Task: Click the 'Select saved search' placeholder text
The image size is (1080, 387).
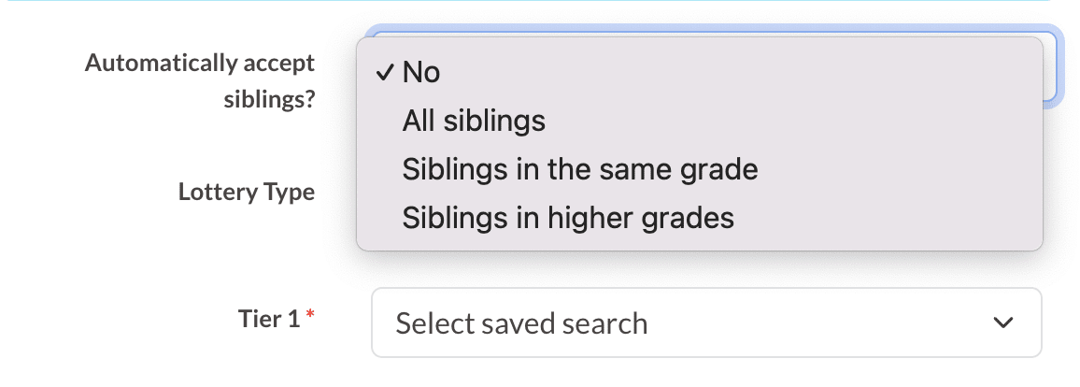Action: coord(521,323)
